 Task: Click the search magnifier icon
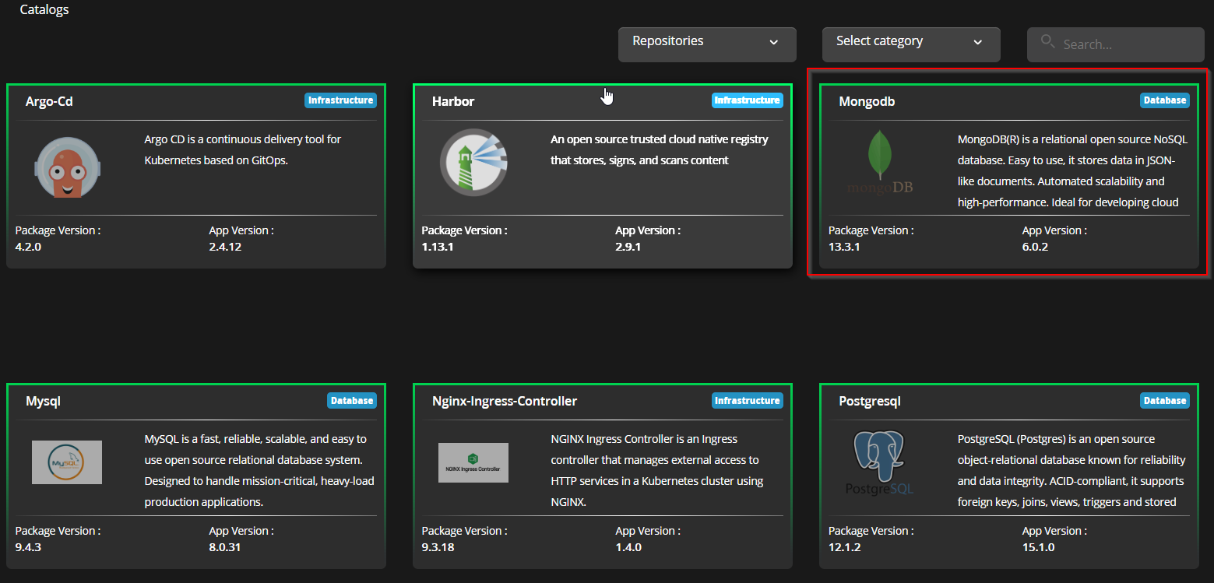(1047, 41)
